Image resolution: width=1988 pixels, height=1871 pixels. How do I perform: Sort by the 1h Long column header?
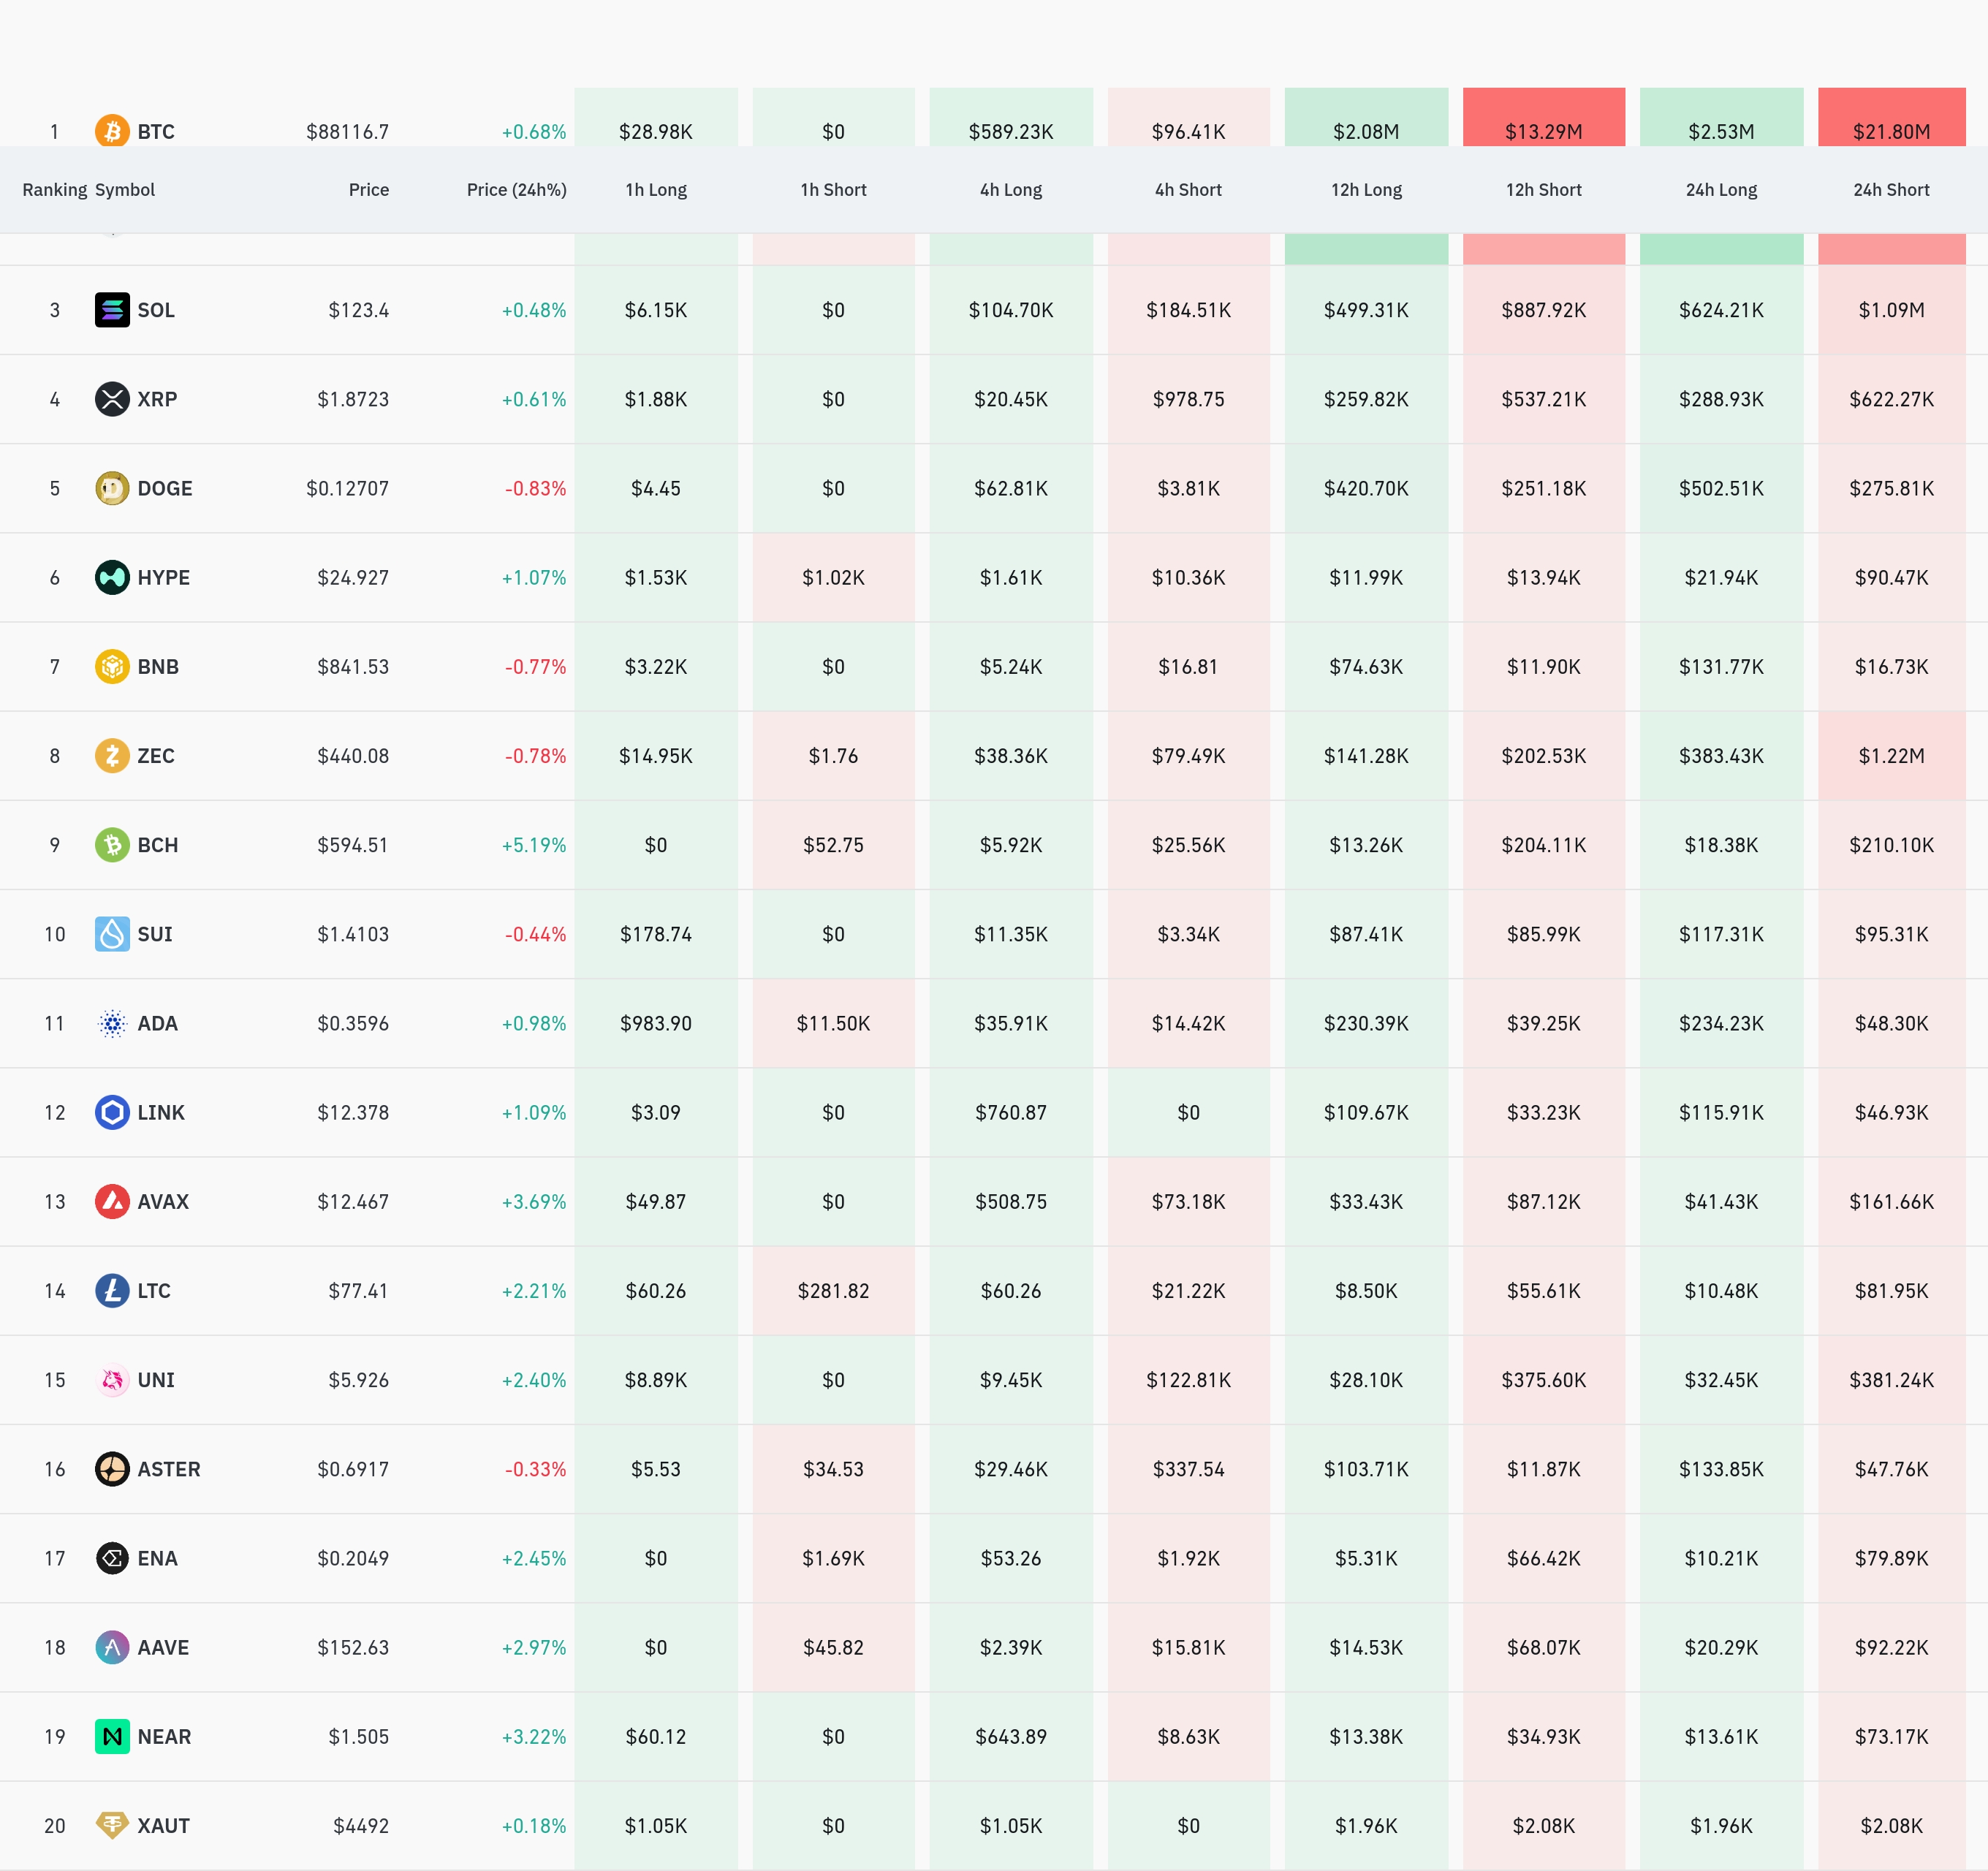[656, 190]
